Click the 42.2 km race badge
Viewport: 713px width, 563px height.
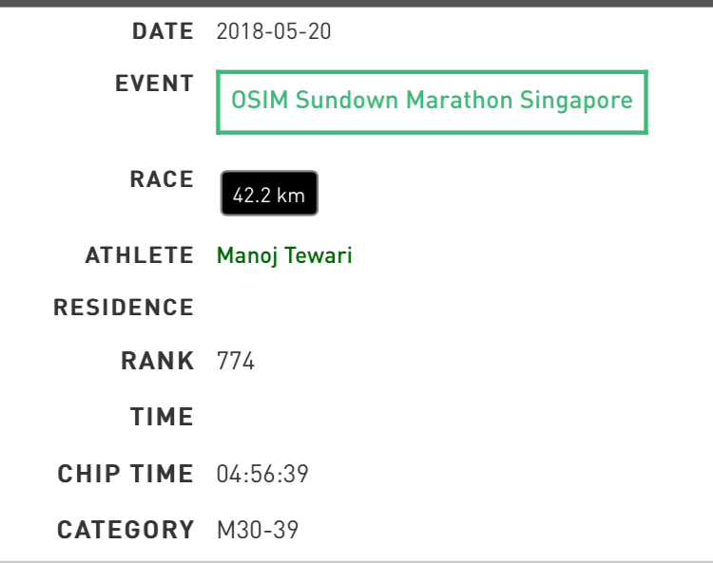tap(269, 194)
